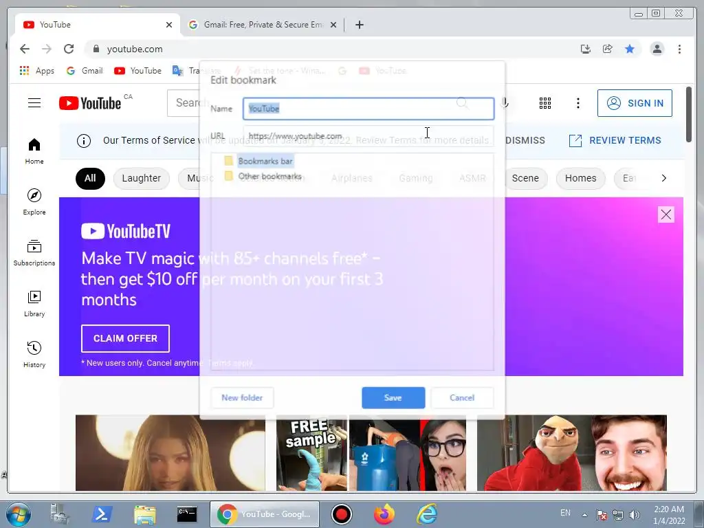Open Chrome's three-dot menu

click(x=679, y=49)
